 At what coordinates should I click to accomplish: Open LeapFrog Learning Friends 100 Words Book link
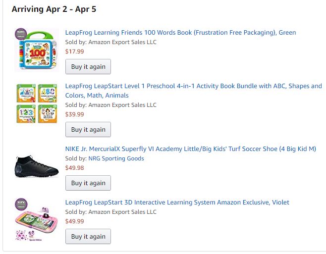(180, 33)
